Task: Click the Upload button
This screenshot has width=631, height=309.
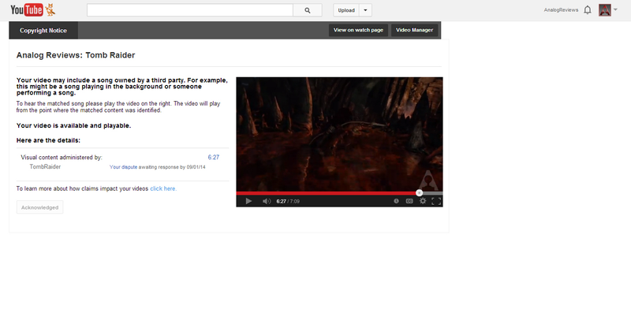Action: [346, 10]
